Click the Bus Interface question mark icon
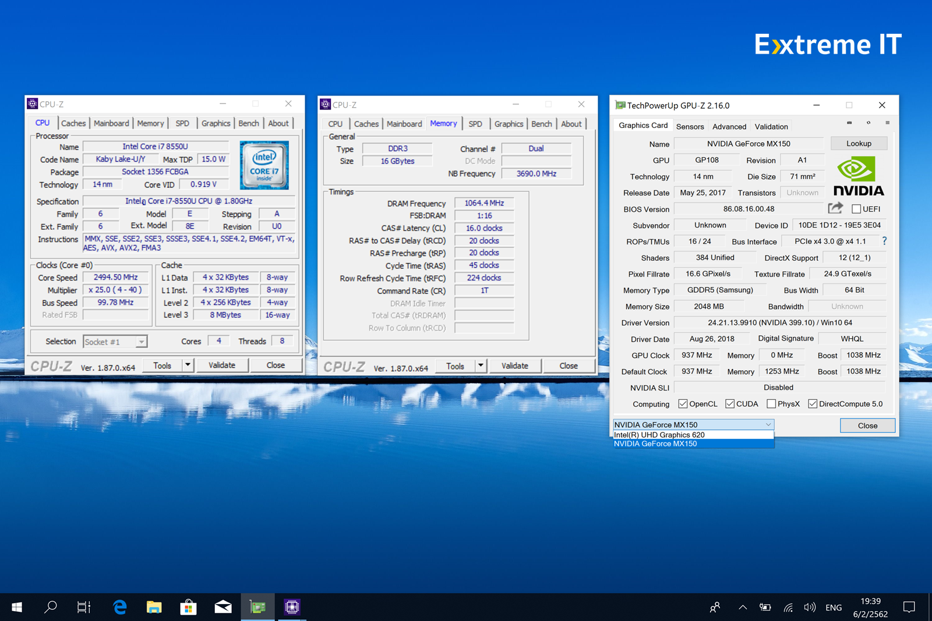 click(884, 241)
